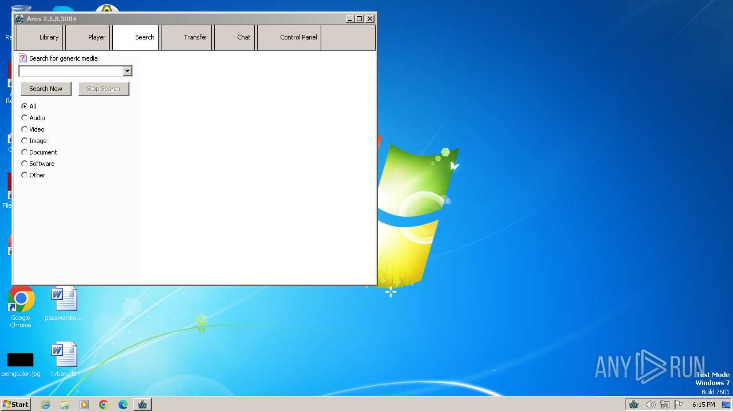Focus the search text input field
The image size is (733, 412).
click(71, 71)
